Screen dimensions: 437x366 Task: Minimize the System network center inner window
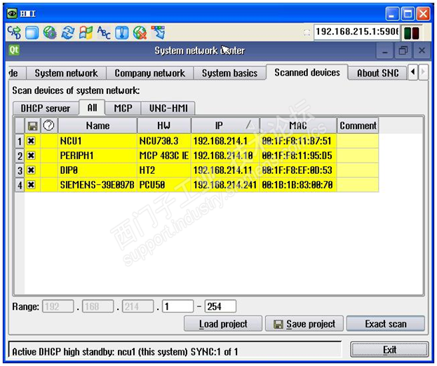coord(385,50)
